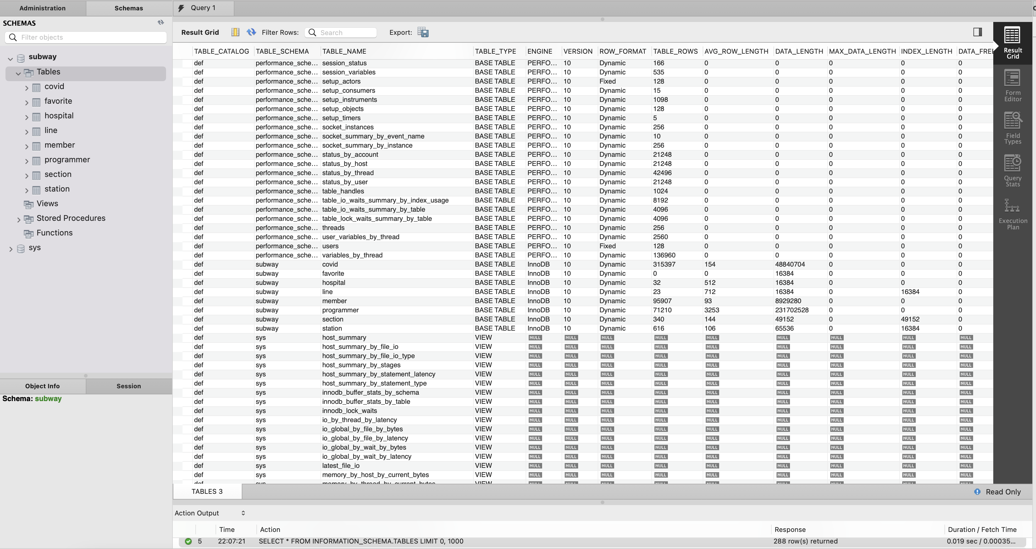The width and height of the screenshot is (1036, 549).
Task: Open the Field Types panel
Action: pos(1012,128)
